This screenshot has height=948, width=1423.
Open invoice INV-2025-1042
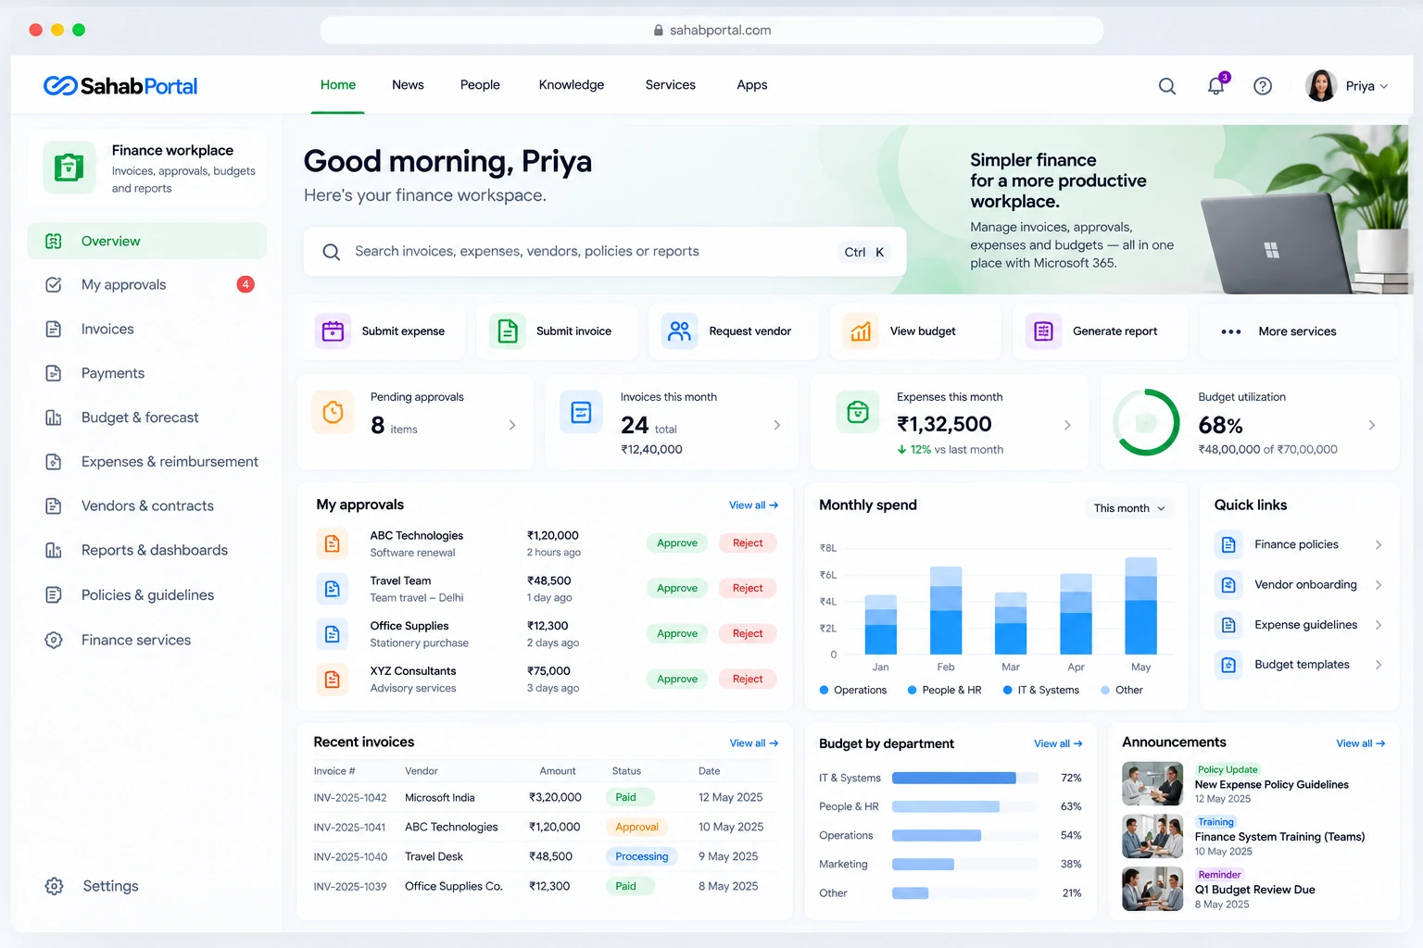[350, 798]
